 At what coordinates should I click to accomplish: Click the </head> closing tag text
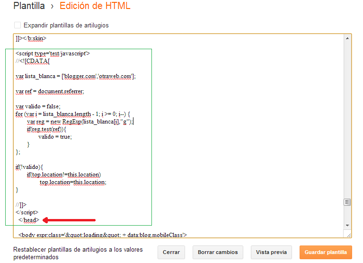click(x=29, y=220)
